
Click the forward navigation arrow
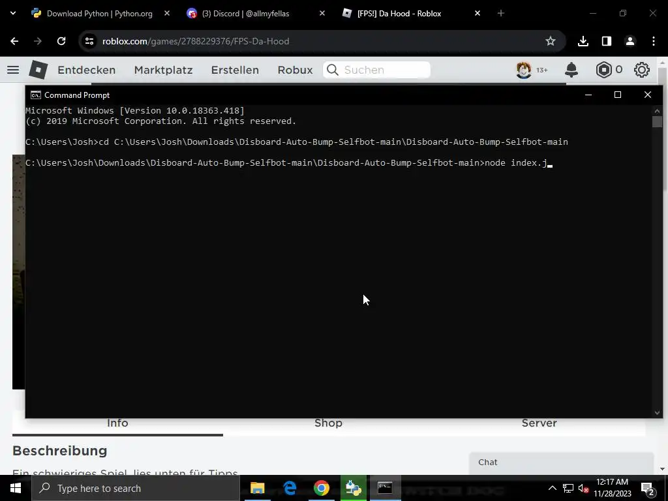37,41
